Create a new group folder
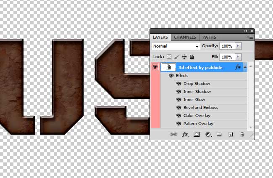This screenshot has height=178, width=273. (x=219, y=134)
